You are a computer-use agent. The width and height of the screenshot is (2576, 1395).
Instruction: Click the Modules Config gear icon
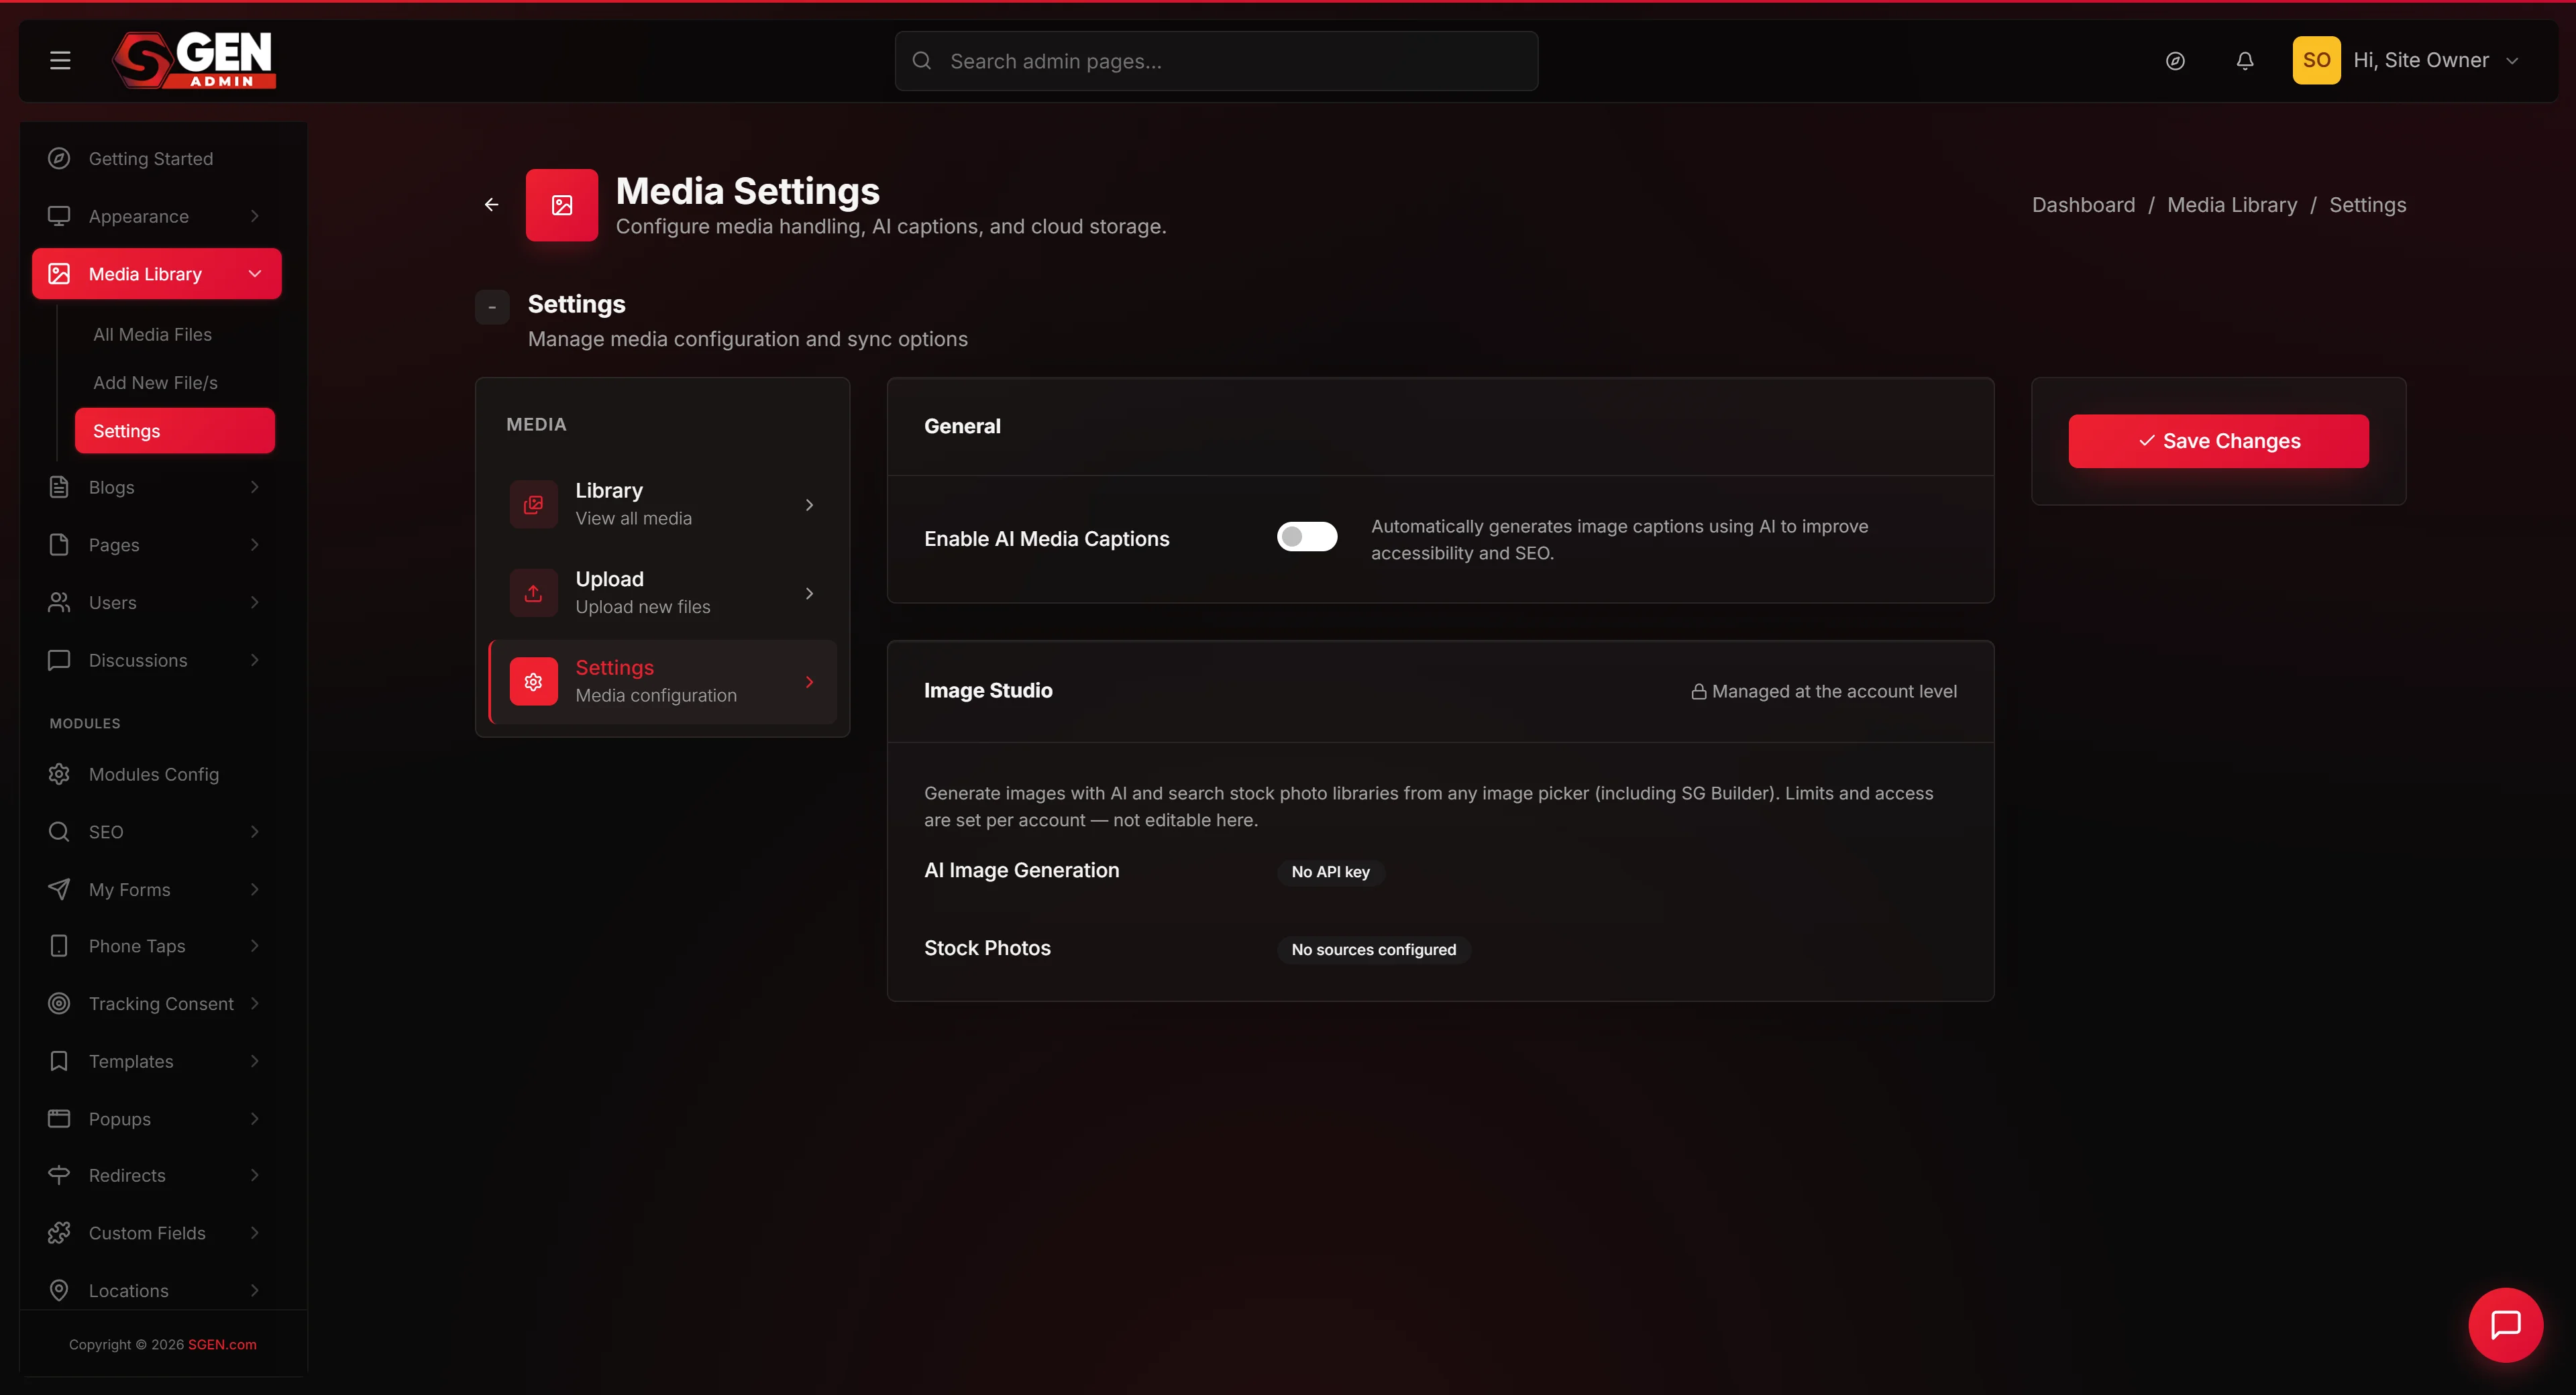[x=59, y=774]
